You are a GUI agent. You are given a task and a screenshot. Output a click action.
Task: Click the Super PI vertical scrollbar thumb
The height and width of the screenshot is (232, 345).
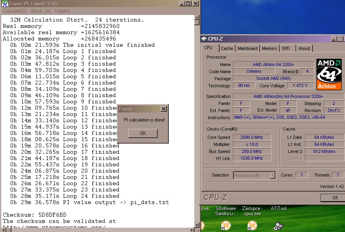pyautogui.click(x=197, y=22)
